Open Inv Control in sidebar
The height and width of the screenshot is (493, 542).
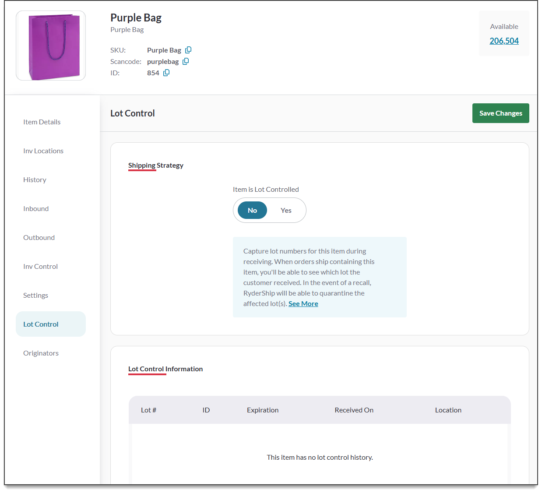point(40,266)
